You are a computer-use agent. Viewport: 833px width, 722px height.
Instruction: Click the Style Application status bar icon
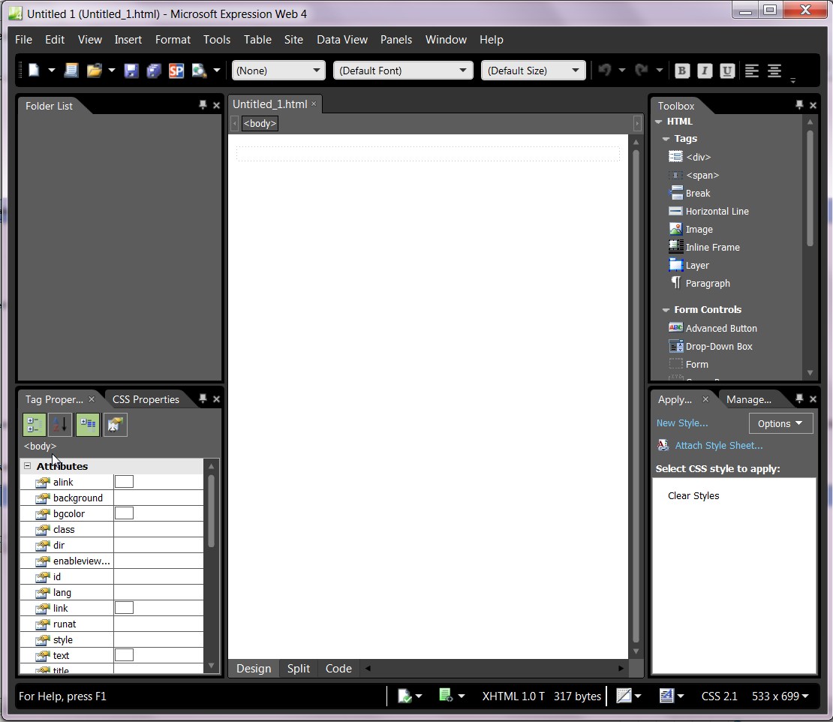pyautogui.click(x=666, y=696)
